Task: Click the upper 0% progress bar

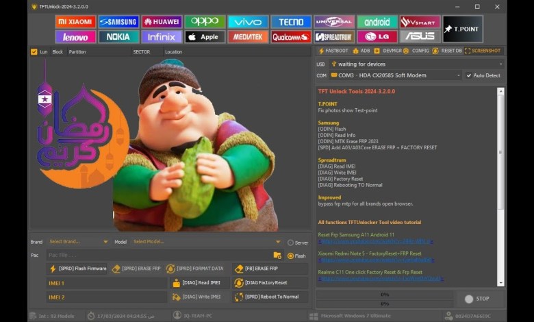Action: pyautogui.click(x=385, y=295)
